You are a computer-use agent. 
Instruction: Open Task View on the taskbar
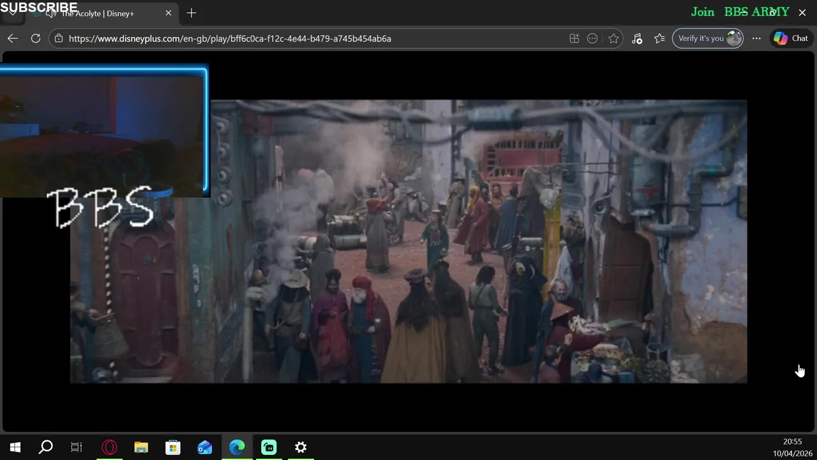point(77,447)
